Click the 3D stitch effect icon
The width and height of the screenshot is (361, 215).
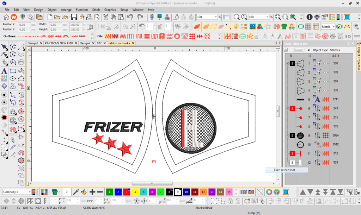pos(348,36)
